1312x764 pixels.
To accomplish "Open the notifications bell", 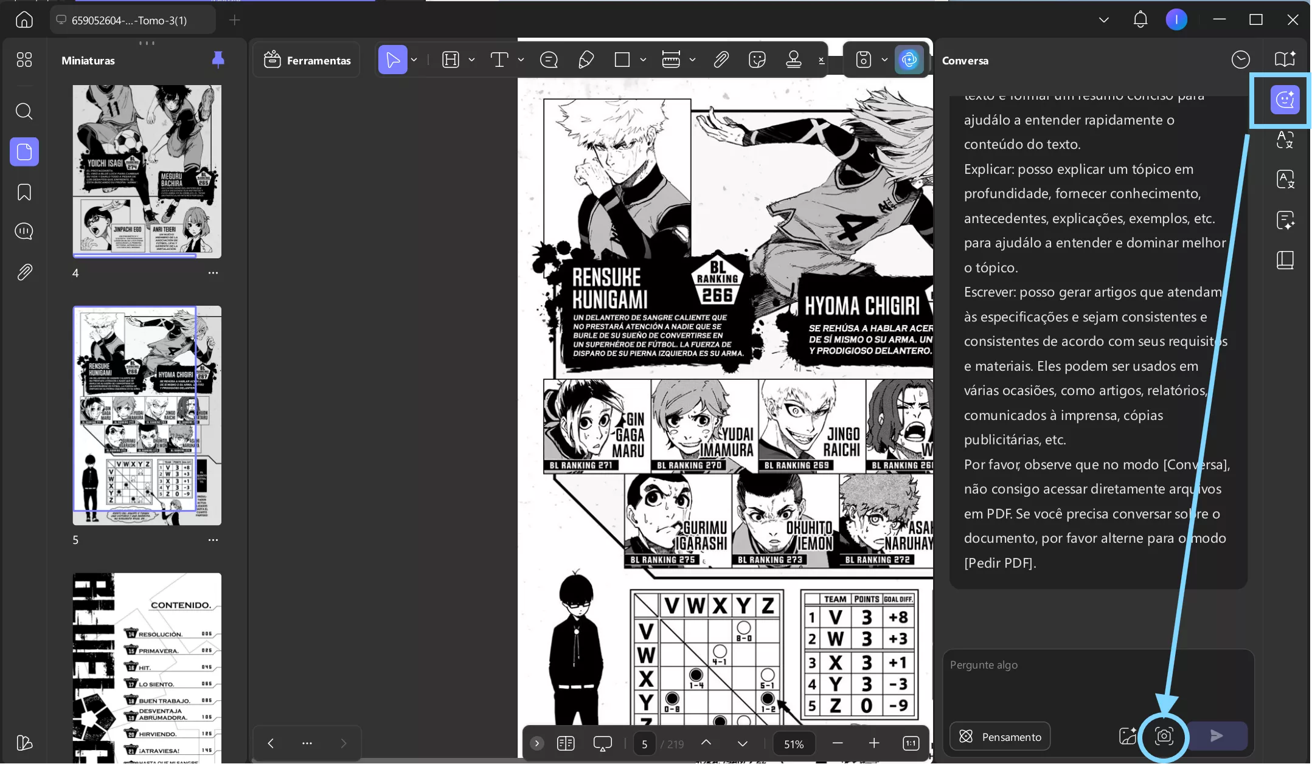I will [x=1140, y=20].
